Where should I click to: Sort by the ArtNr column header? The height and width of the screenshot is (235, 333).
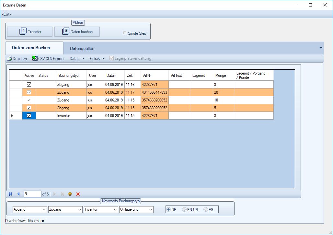click(155, 76)
